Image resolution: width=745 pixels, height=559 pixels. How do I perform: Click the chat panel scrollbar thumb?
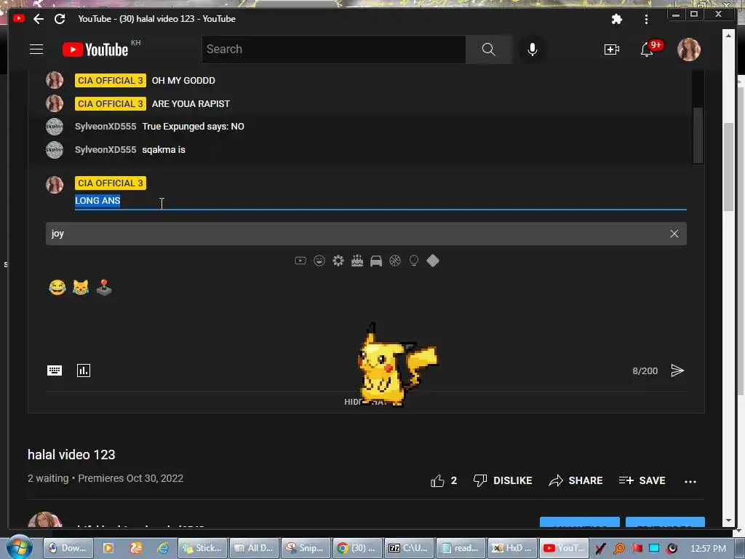coord(698,135)
